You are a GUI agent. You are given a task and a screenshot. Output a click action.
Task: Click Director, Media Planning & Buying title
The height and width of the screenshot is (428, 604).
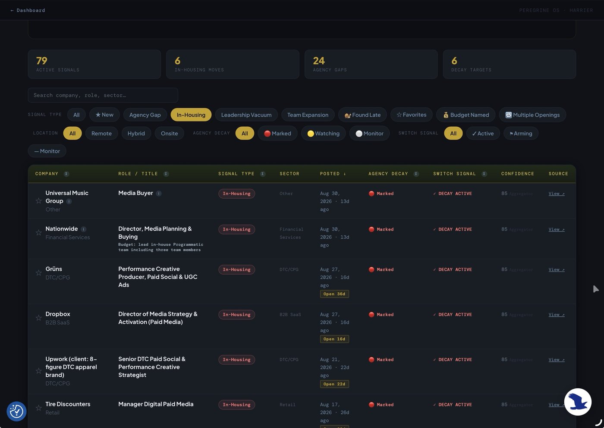pyautogui.click(x=155, y=233)
